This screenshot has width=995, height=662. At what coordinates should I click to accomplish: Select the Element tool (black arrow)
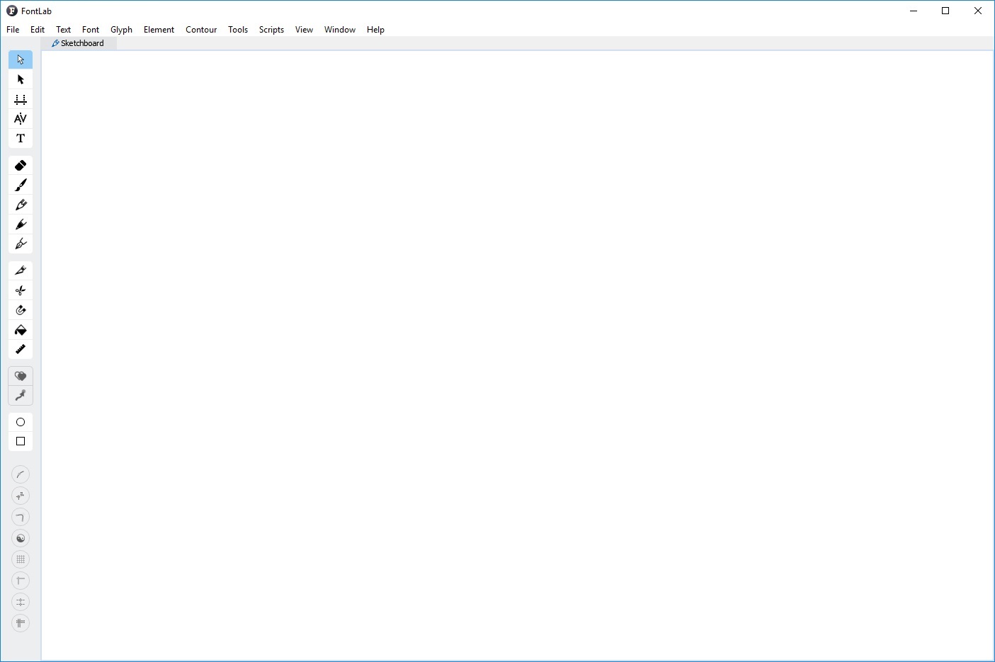point(21,79)
